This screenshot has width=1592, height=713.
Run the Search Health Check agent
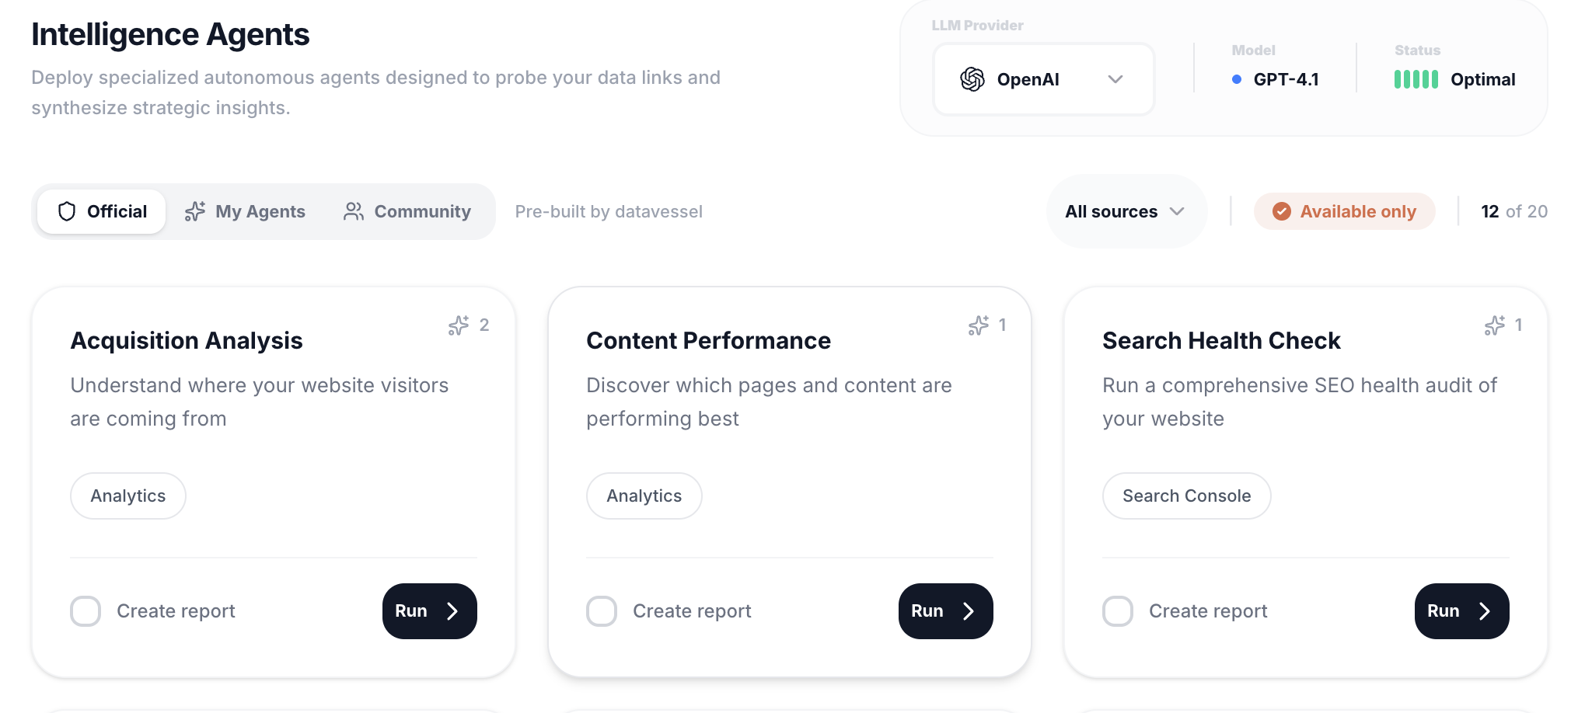[1461, 611]
